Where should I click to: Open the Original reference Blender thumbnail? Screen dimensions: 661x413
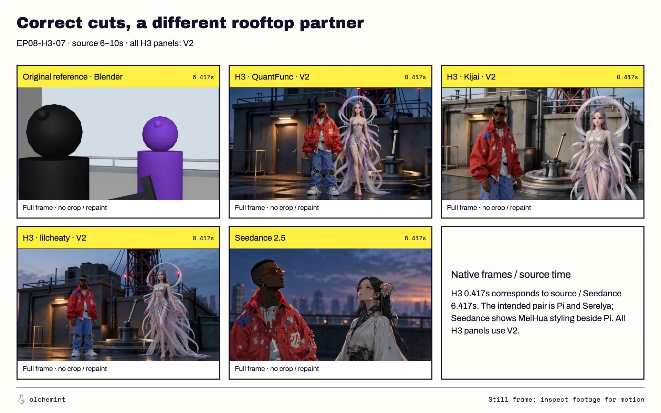pyautogui.click(x=118, y=144)
